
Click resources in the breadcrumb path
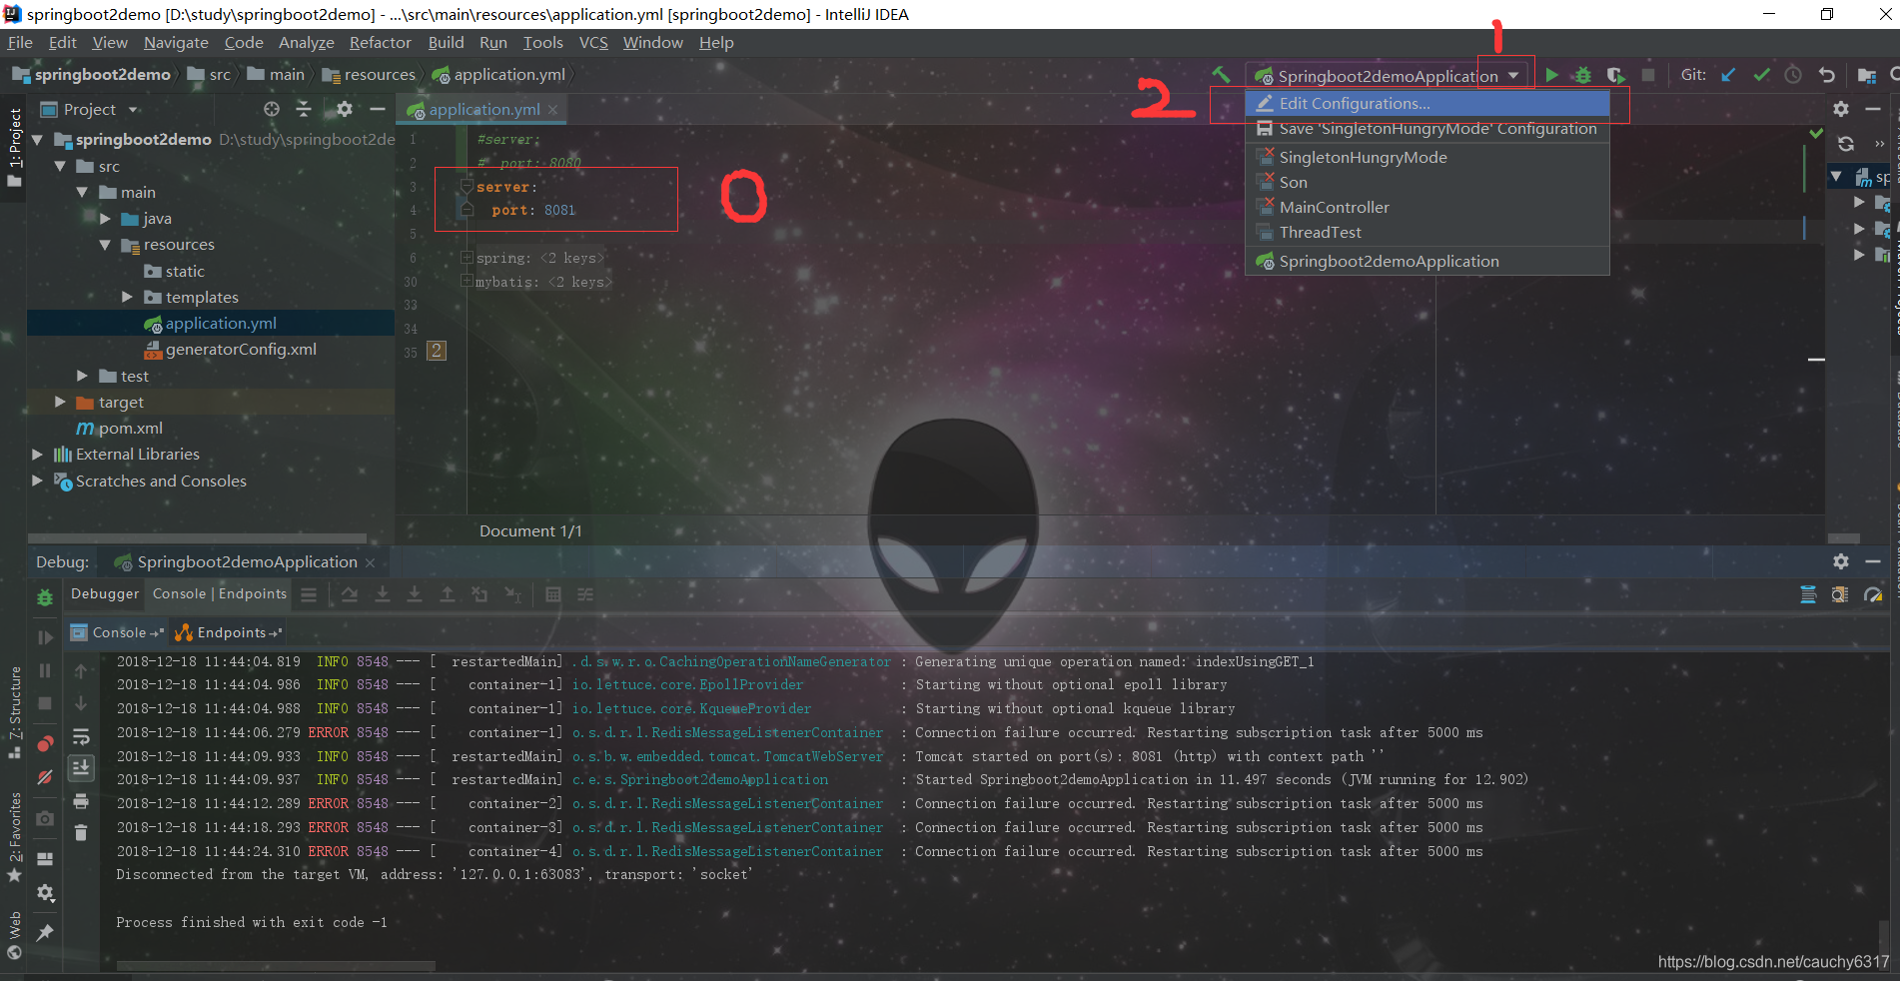(x=369, y=75)
